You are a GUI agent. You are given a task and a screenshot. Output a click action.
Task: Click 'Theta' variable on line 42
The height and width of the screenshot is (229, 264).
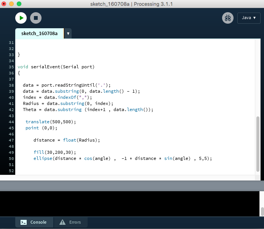click(29, 110)
